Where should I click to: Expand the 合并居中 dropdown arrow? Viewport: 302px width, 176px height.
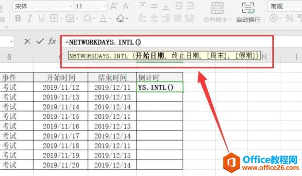point(230,19)
